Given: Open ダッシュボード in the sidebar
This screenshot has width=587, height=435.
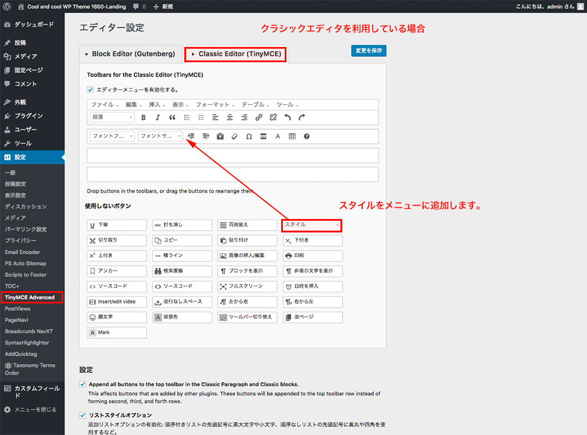Looking at the screenshot, I should [32, 24].
